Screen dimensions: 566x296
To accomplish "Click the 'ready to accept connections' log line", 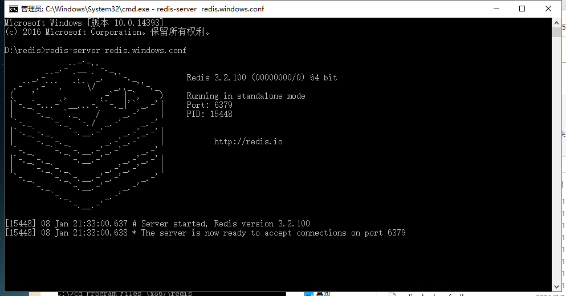I will pos(205,233).
